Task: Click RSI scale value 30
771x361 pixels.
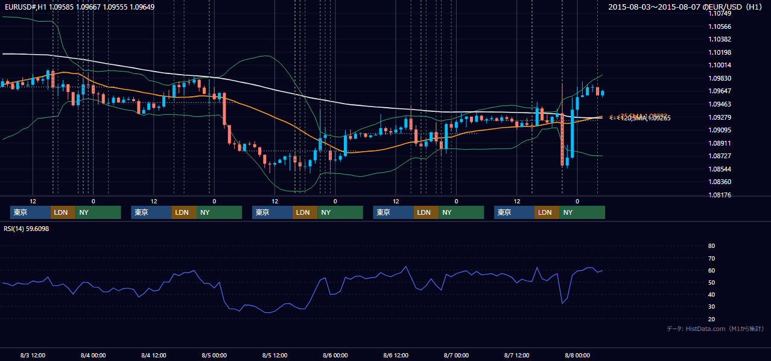Action: (711, 307)
